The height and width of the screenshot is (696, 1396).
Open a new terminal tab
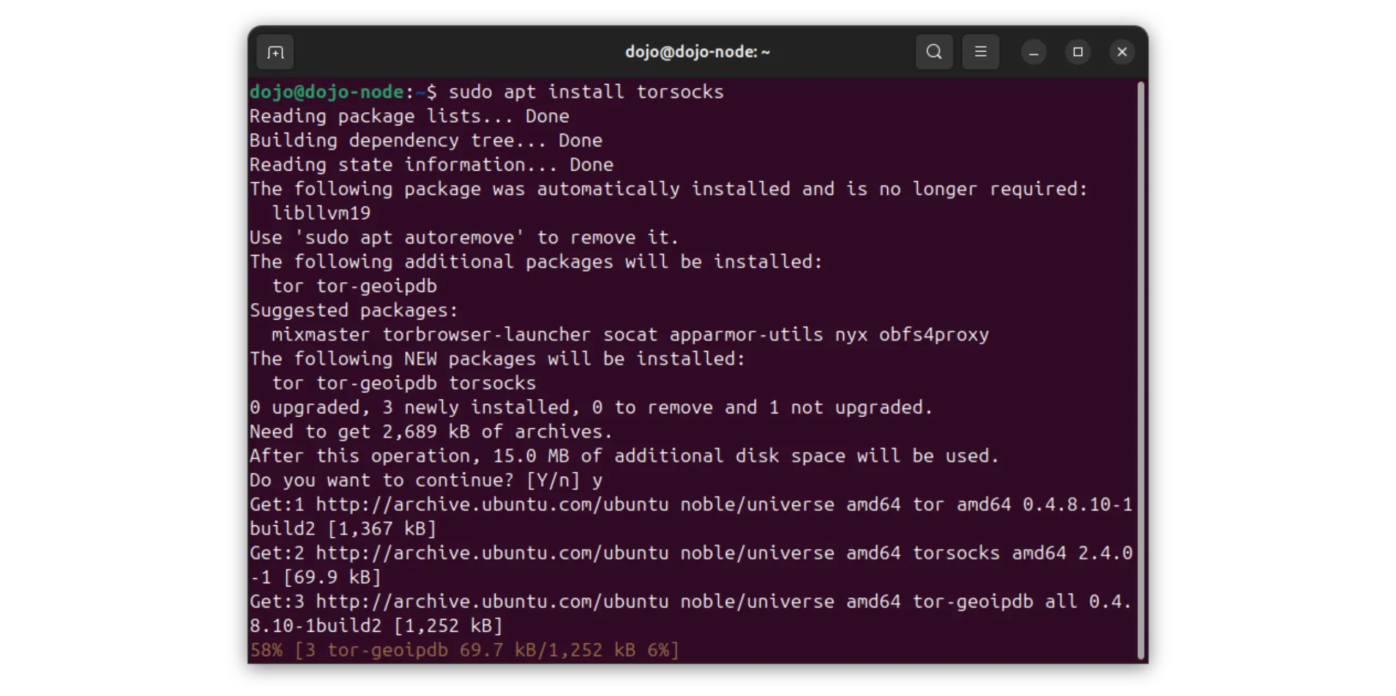[275, 52]
